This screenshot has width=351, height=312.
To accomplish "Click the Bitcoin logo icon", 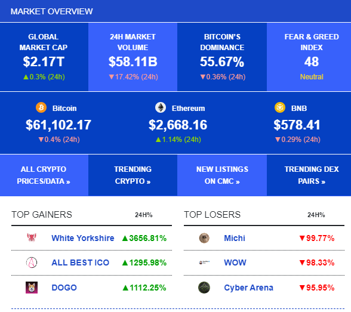I will pos(41,107).
